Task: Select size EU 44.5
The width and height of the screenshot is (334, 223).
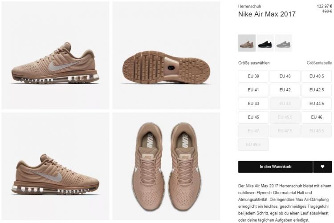Action: pyautogui.click(x=317, y=104)
